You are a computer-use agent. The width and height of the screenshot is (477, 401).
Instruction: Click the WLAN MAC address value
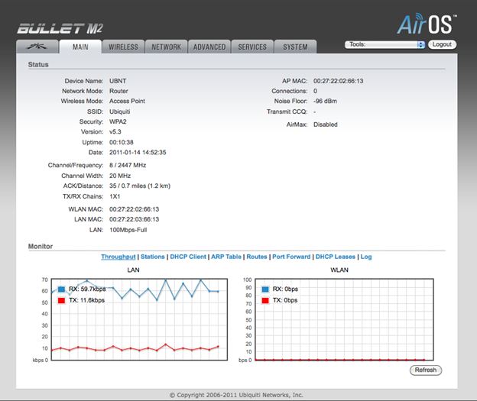point(135,209)
